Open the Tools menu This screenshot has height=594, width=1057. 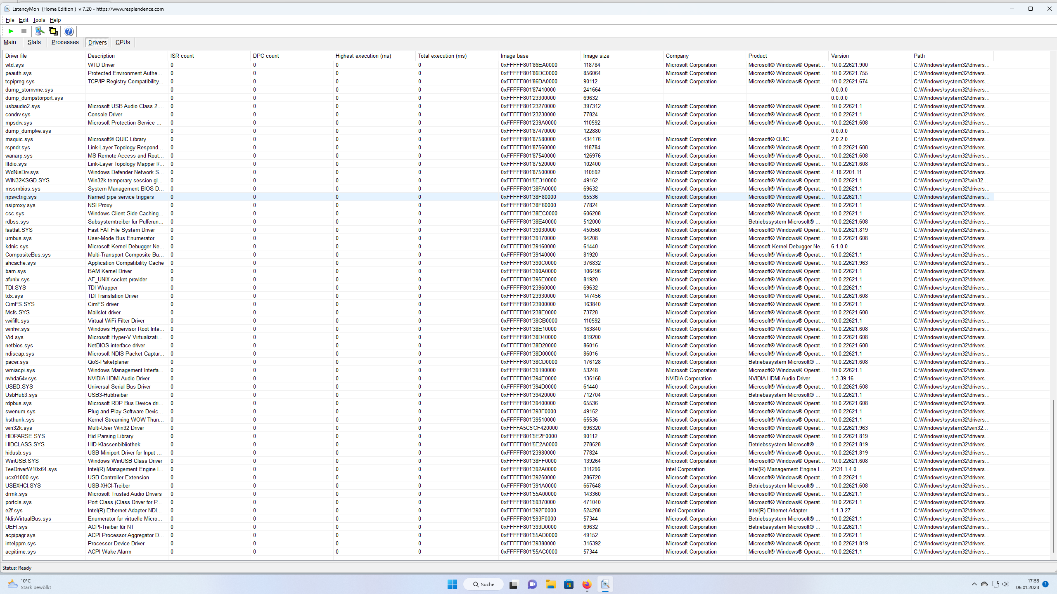coord(39,20)
